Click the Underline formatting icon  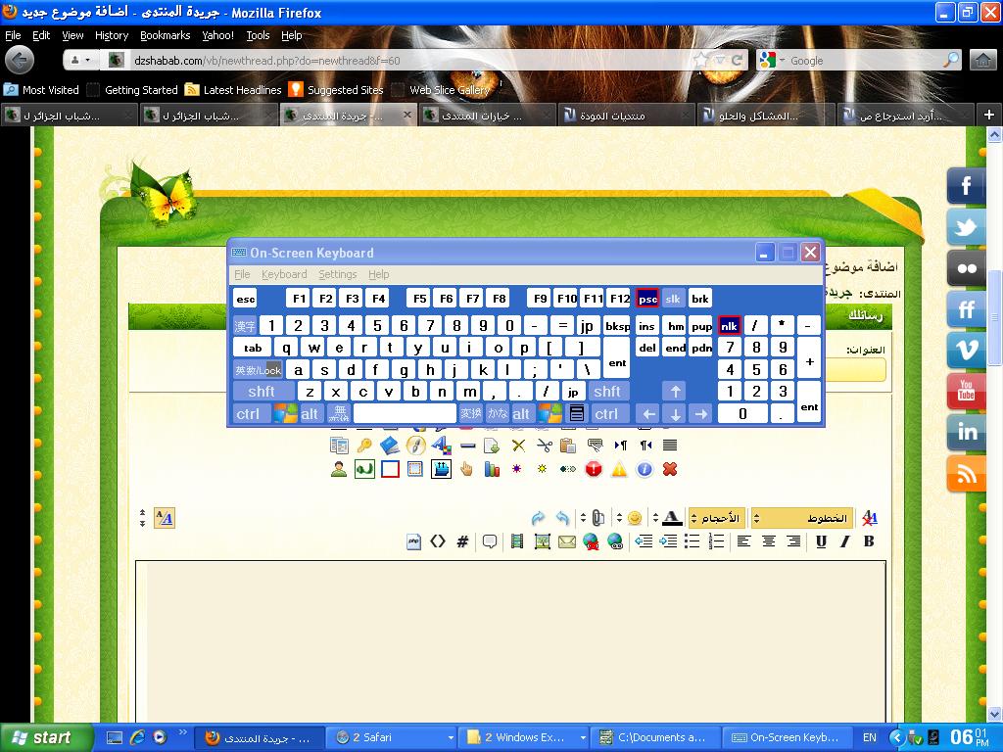[x=821, y=541]
